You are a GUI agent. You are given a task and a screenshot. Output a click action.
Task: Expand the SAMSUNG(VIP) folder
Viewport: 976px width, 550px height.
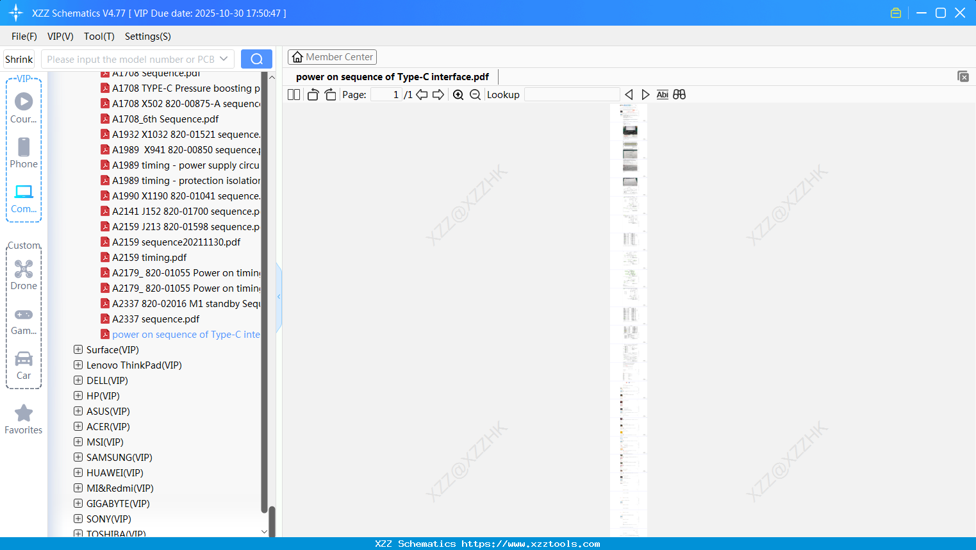click(78, 457)
